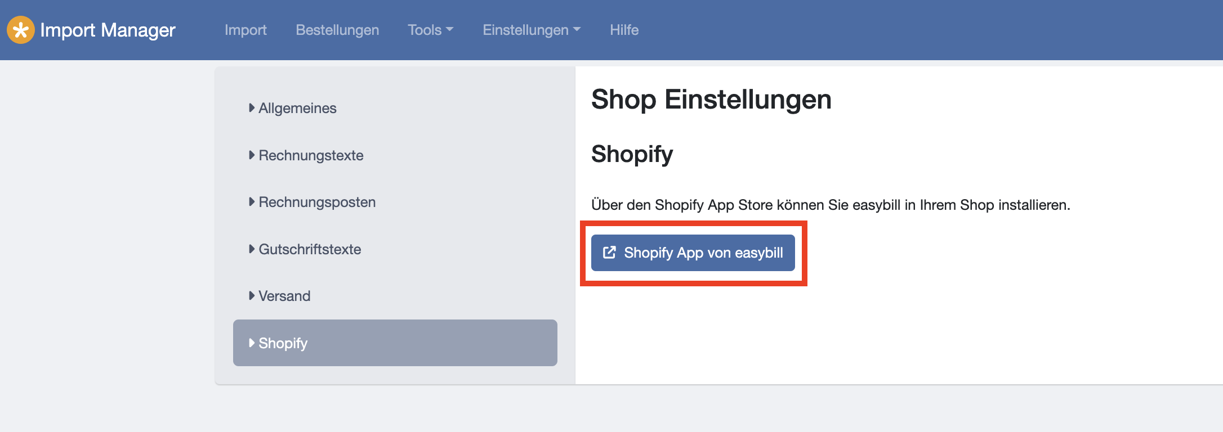Viewport: 1223px width, 432px height.
Task: Click the triangle arrow beside Gutschriftstexte
Action: click(252, 249)
